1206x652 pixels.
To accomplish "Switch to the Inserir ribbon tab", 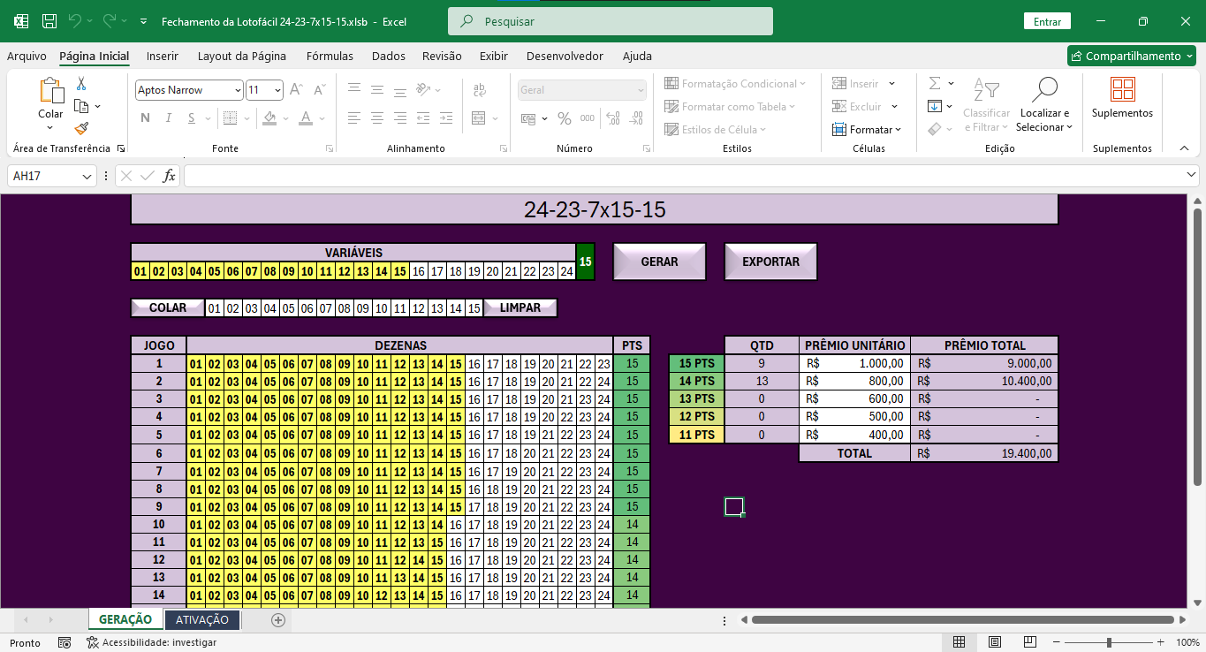I will click(163, 56).
